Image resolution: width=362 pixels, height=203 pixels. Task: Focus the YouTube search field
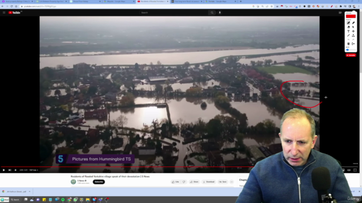(174, 12)
